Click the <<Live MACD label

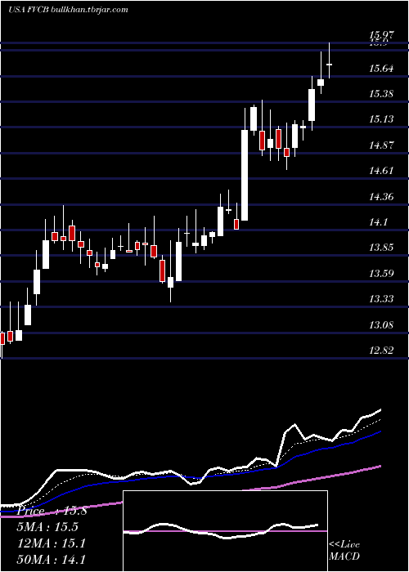pos(344,551)
